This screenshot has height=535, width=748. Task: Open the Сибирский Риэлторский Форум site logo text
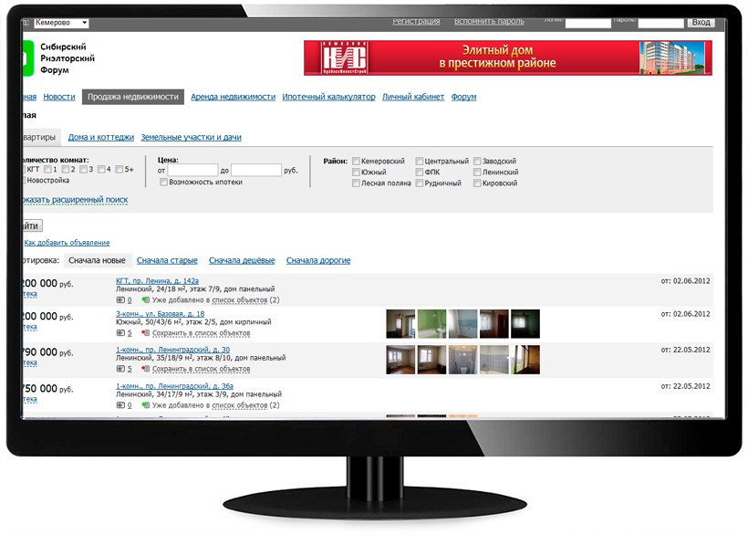coord(68,58)
